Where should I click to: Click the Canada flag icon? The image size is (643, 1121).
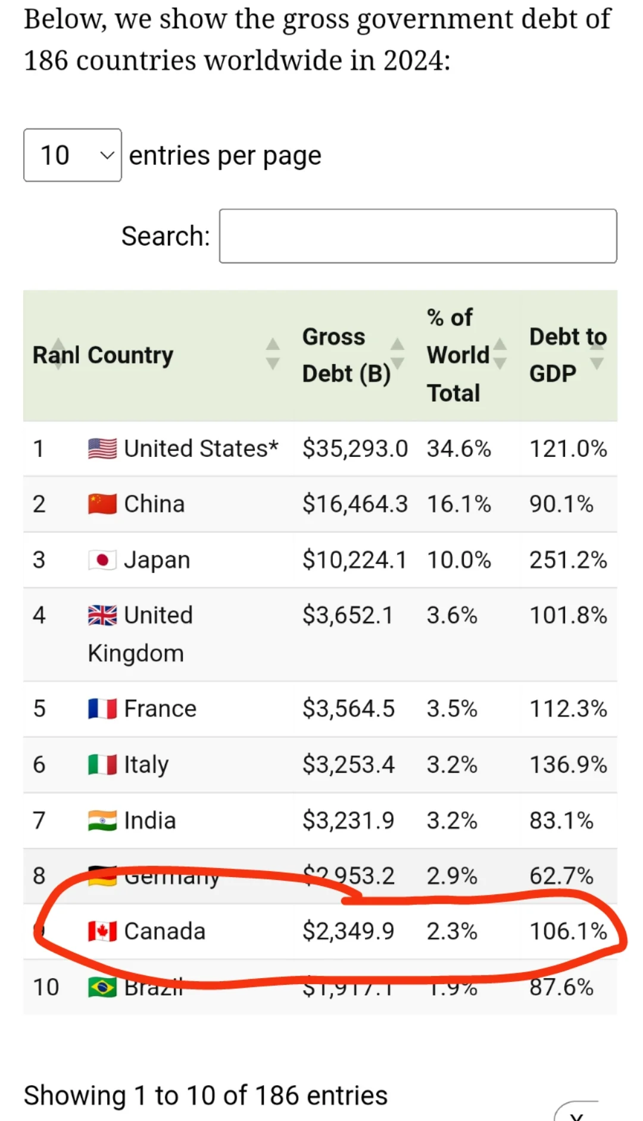(x=102, y=931)
